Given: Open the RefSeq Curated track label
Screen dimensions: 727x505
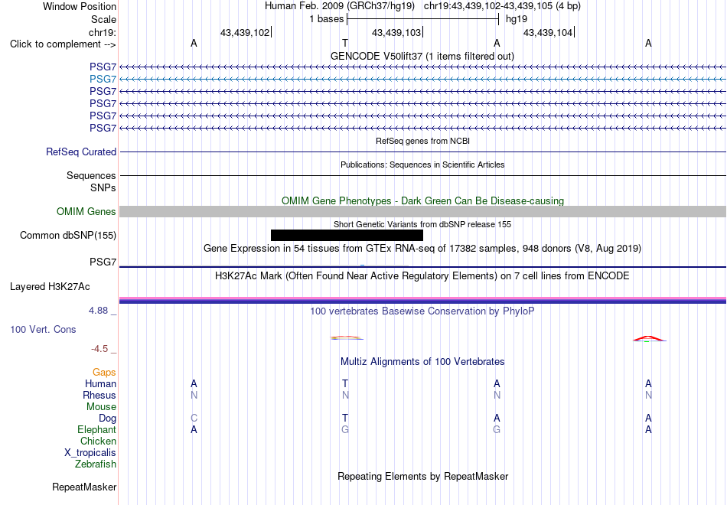Looking at the screenshot, I should point(81,151).
